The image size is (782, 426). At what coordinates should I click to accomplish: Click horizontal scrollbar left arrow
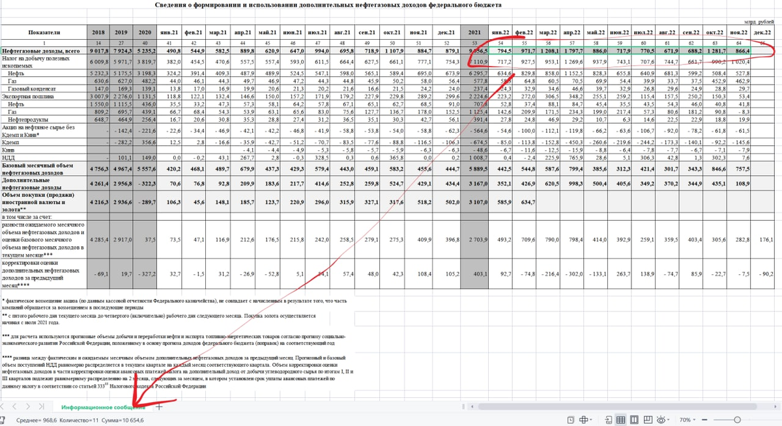472,406
